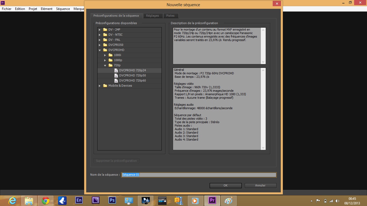Open the Elément menu
This screenshot has width=367, height=206.
[46, 9]
